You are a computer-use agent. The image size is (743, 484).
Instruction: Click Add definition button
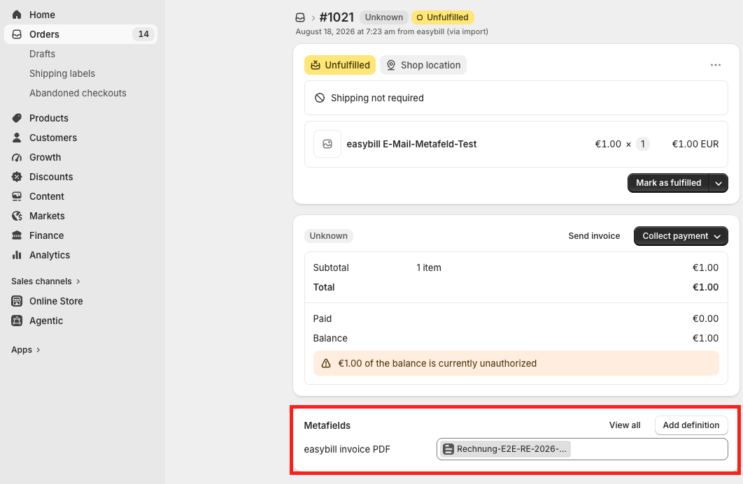[x=691, y=425]
